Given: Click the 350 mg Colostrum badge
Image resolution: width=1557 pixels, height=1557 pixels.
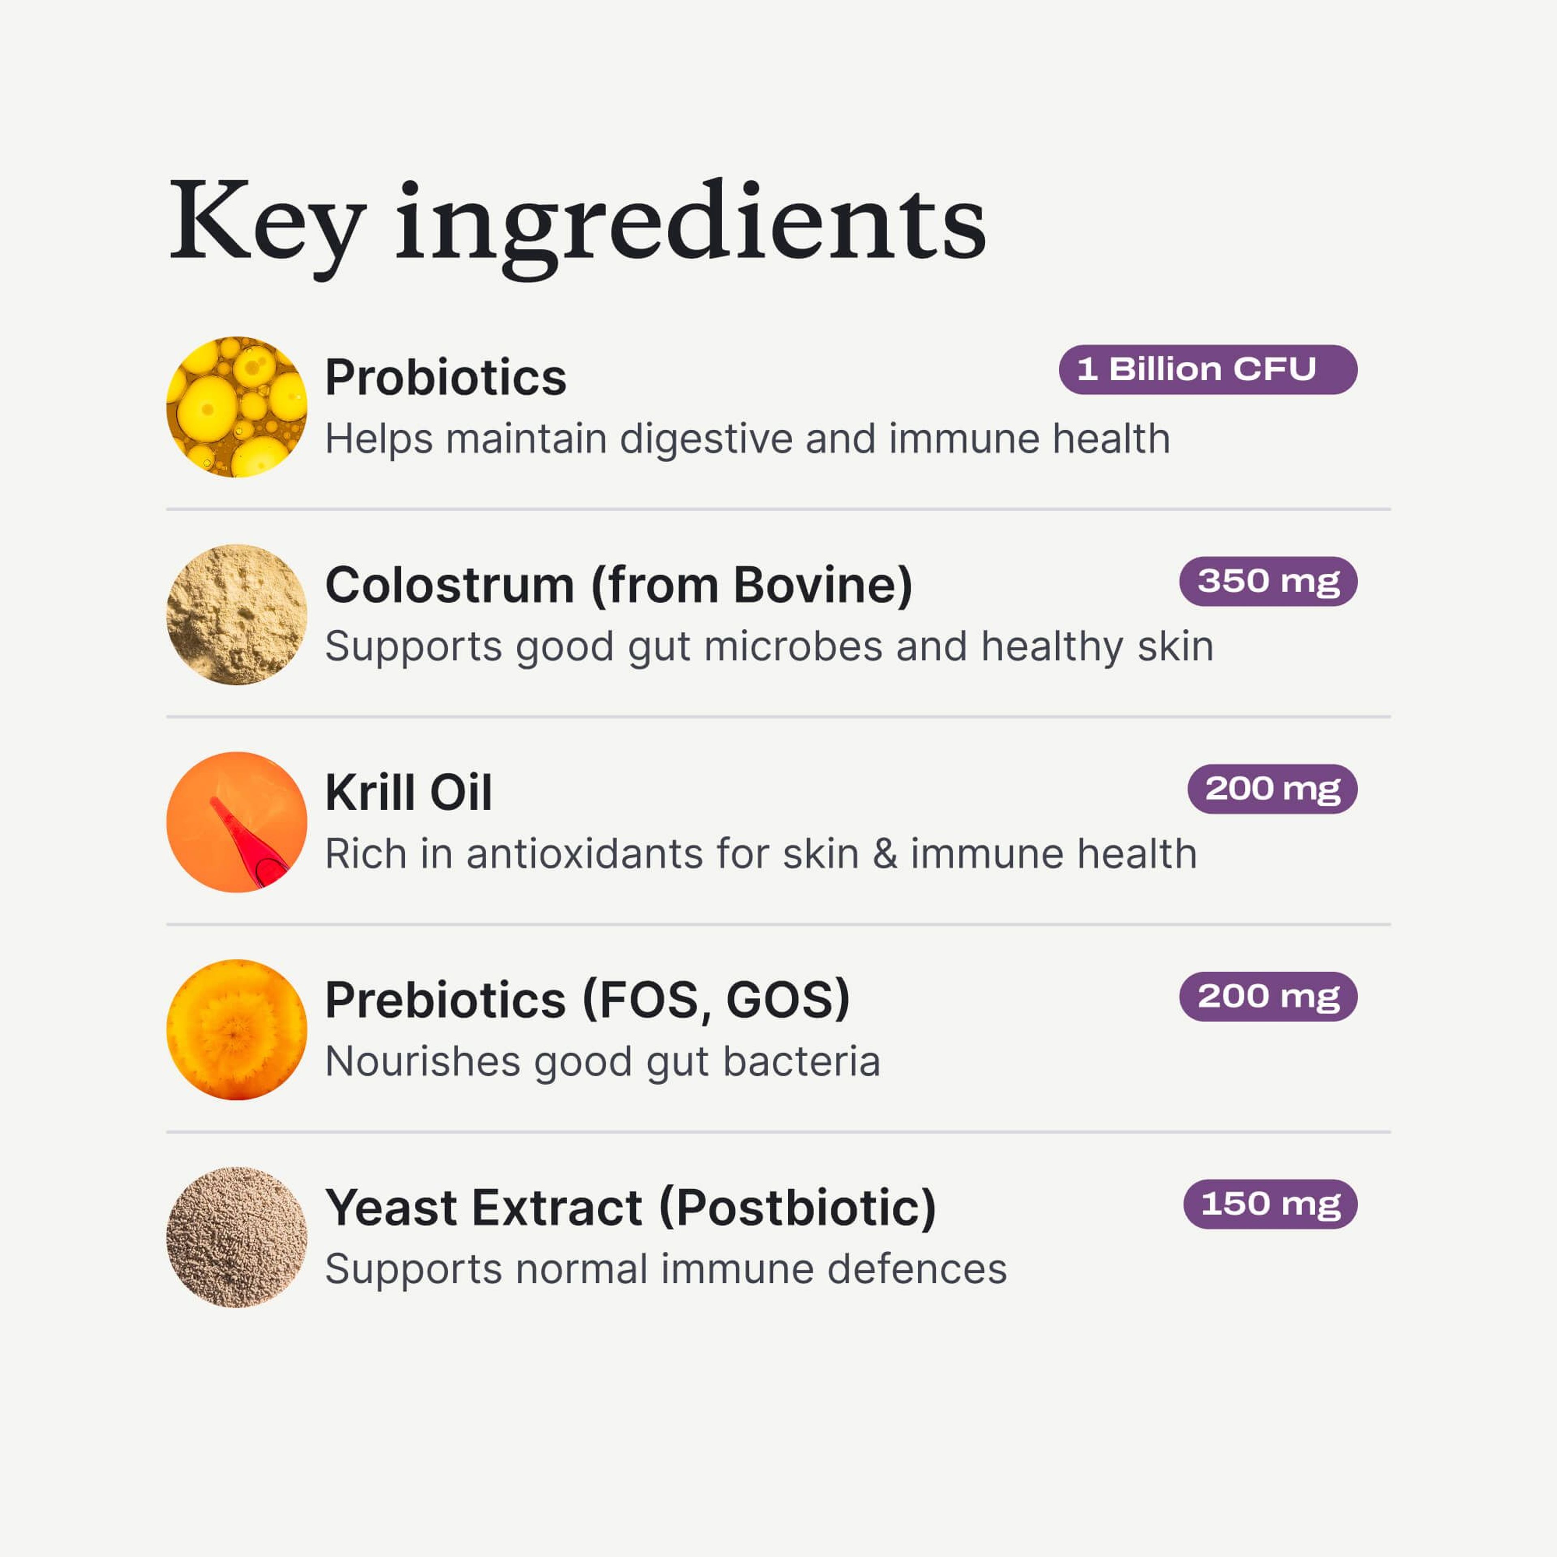Looking at the screenshot, I should (x=1267, y=581).
